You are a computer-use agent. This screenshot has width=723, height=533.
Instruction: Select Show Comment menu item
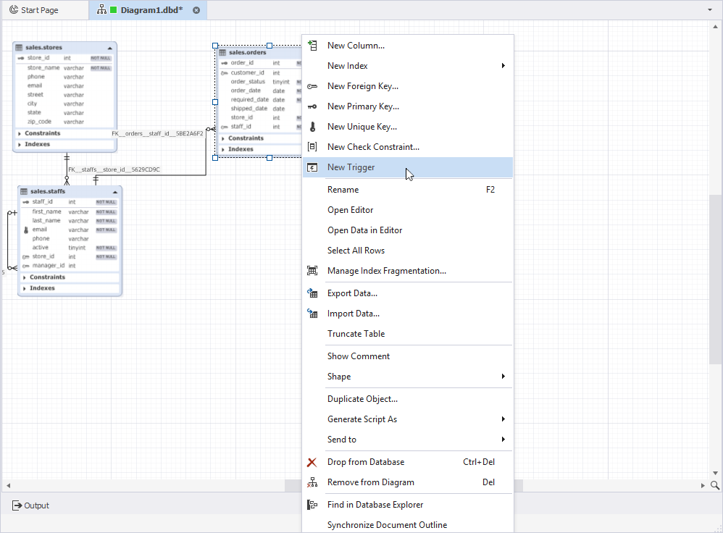point(408,356)
